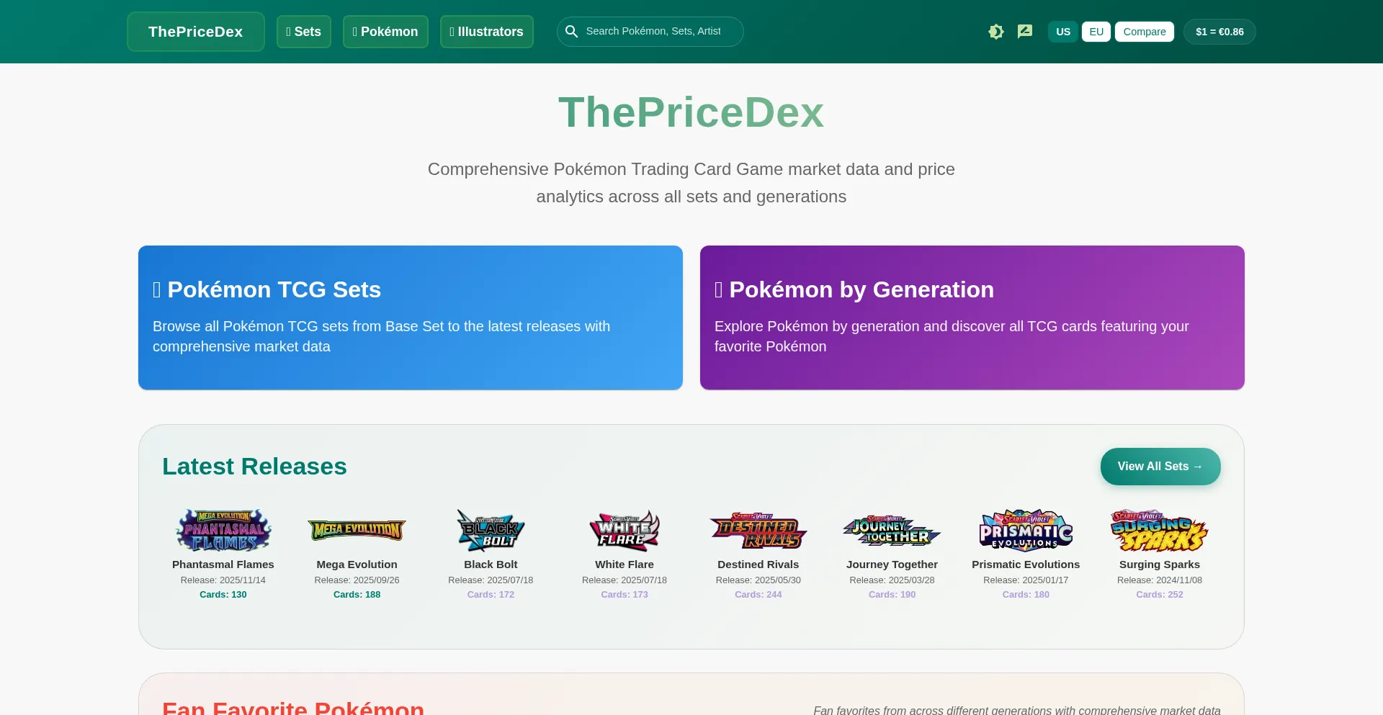Switch market region to EU
Image resolution: width=1383 pixels, height=715 pixels.
click(1096, 32)
